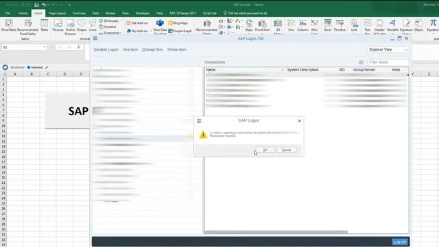Click Change Item in SAP Logon
This screenshot has width=439, height=247.
click(x=152, y=49)
